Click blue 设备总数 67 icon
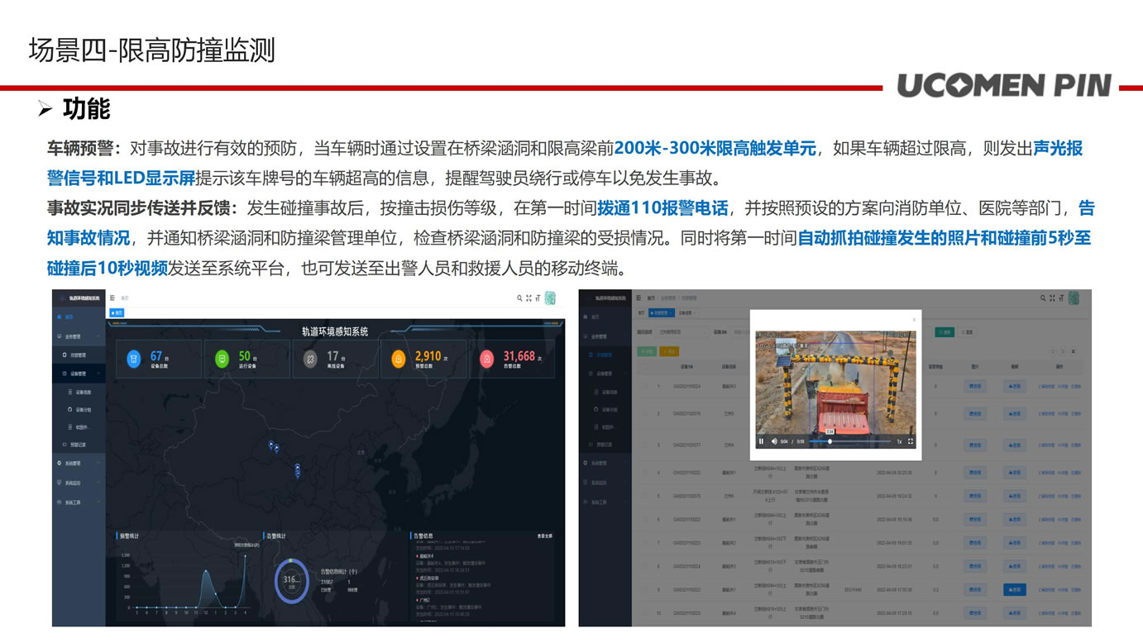 tap(135, 359)
